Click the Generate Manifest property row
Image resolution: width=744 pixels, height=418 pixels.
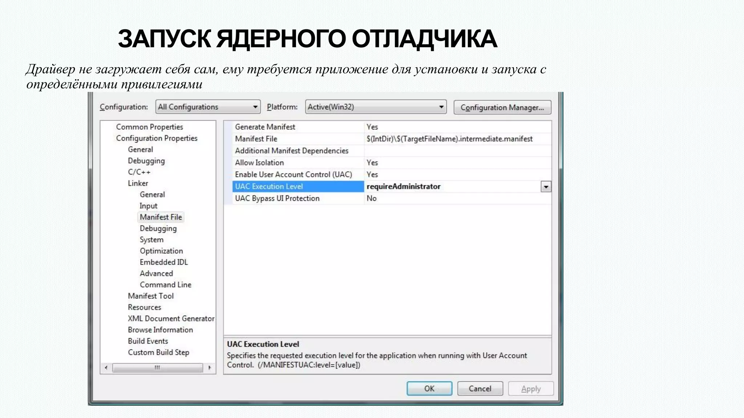pos(265,127)
